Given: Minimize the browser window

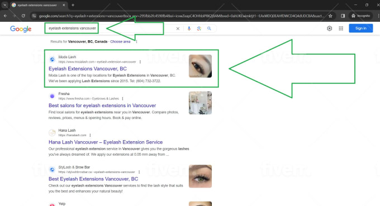Looking at the screenshot, I should 355,5.
